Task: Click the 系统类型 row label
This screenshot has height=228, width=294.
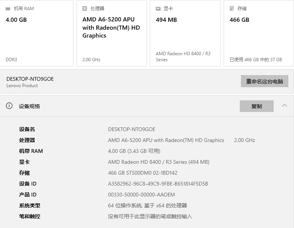Action: [30, 205]
